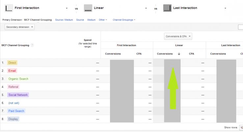Image resolution: width=243 pixels, height=132 pixels.
Task: Open the Last Interaction model dropdown
Action: coord(225,8)
